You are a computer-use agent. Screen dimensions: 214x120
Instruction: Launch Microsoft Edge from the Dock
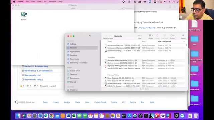[46, 116]
